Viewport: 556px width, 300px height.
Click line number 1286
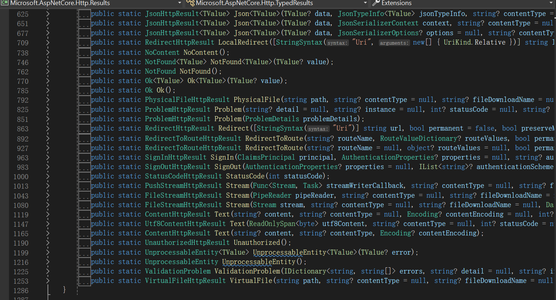point(21,291)
